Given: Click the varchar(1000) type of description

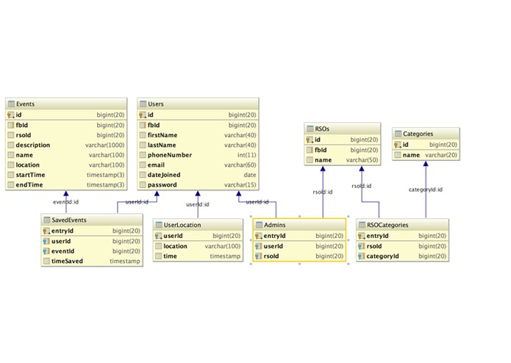Looking at the screenshot, I should [104, 145].
